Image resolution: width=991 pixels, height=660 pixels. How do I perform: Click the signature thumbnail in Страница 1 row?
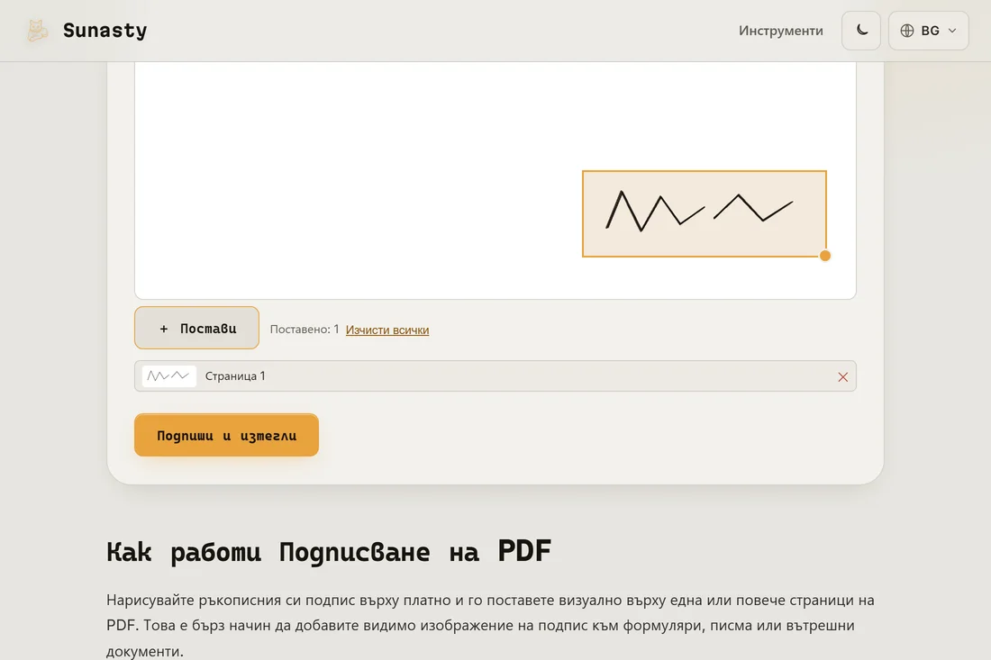[x=168, y=375]
